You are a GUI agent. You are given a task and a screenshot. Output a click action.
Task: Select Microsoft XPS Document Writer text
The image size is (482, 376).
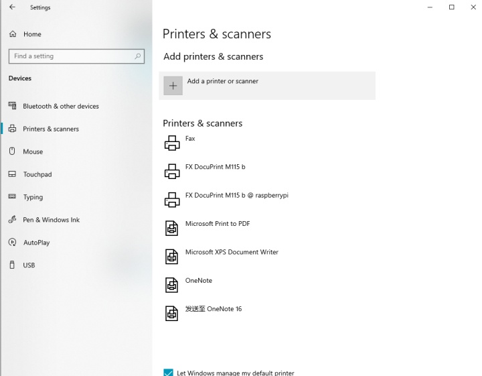pyautogui.click(x=232, y=252)
